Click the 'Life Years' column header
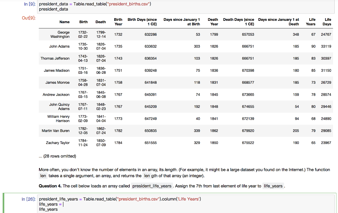338x213 pixels. 311,22
